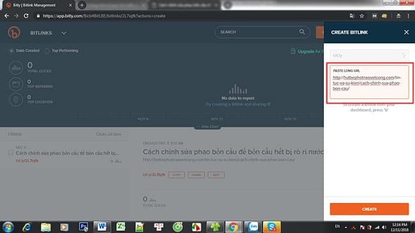415x233 pixels.
Task: Click the search magnifier icon
Action: (x=302, y=32)
